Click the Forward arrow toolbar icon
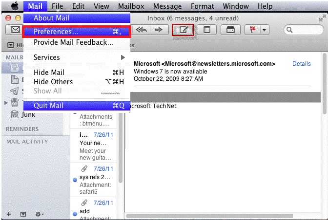Screen dimensions: 328x220 (159, 30)
